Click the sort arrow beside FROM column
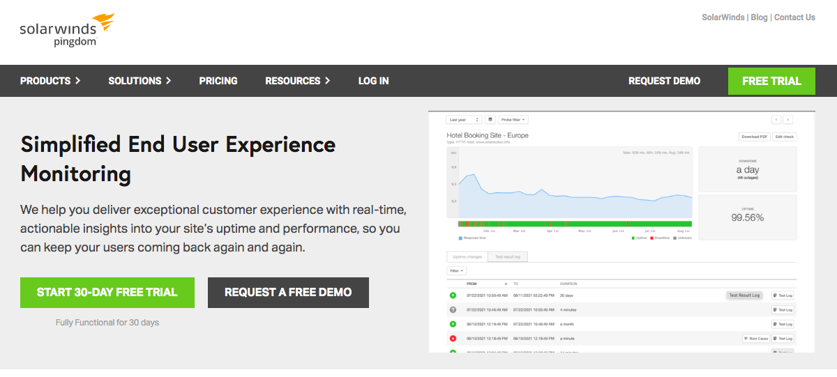The height and width of the screenshot is (377, 837). point(506,284)
